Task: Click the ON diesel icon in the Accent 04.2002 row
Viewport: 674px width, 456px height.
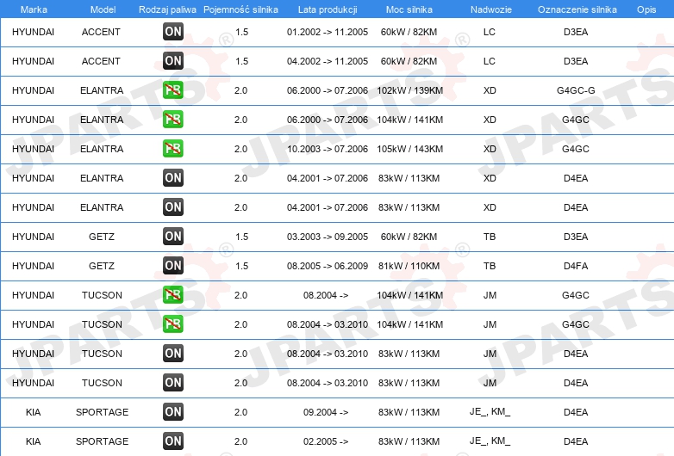Action: [172, 60]
